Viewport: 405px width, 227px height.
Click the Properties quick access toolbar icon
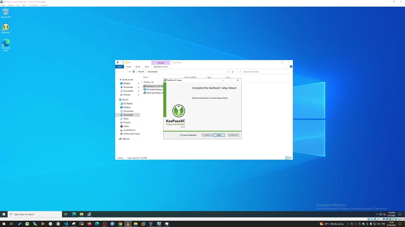click(123, 62)
